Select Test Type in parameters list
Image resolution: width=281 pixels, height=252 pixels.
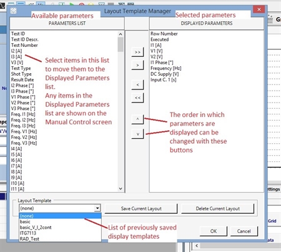pyautogui.click(x=21, y=68)
